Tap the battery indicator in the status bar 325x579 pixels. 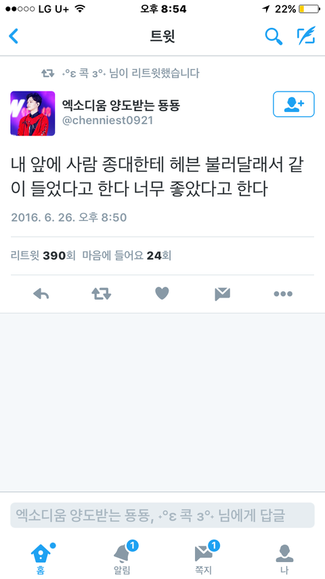point(309,9)
